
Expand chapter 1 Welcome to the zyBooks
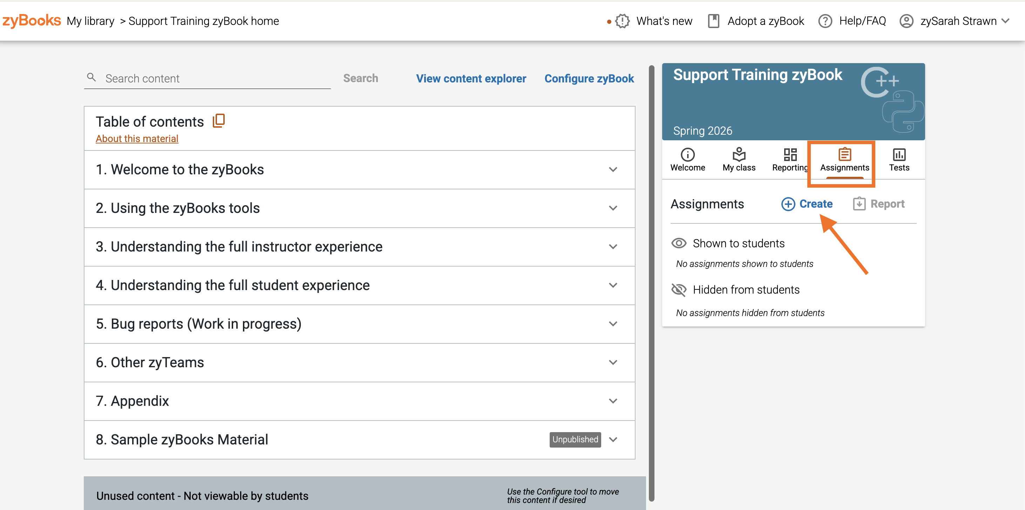click(359, 170)
